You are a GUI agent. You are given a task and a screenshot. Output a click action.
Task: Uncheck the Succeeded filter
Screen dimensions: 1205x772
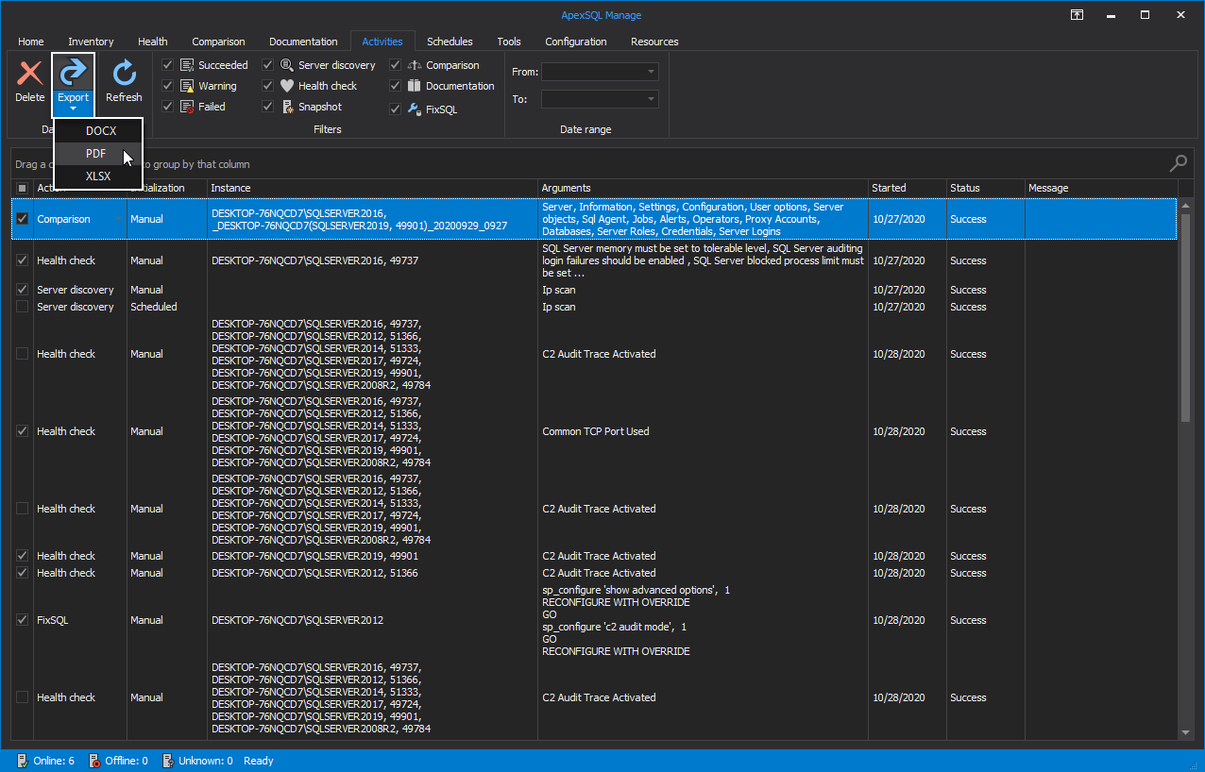167,64
